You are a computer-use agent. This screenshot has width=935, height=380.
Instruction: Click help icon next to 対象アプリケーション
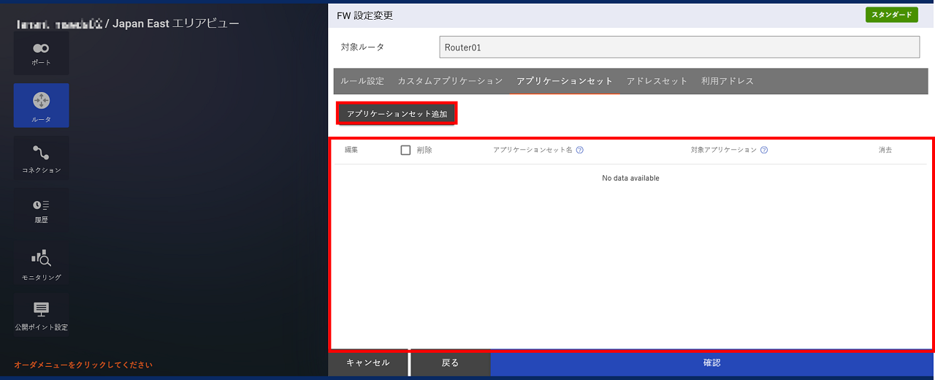pyautogui.click(x=764, y=150)
